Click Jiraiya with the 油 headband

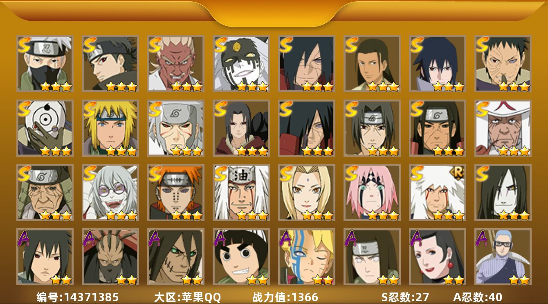(241, 193)
